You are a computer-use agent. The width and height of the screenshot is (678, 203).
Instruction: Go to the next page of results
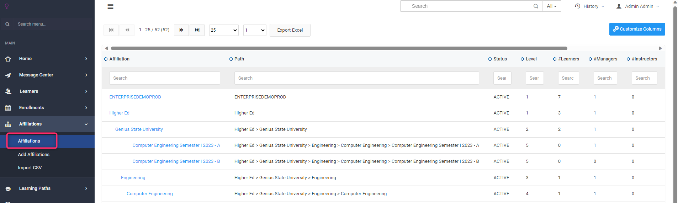tap(181, 30)
